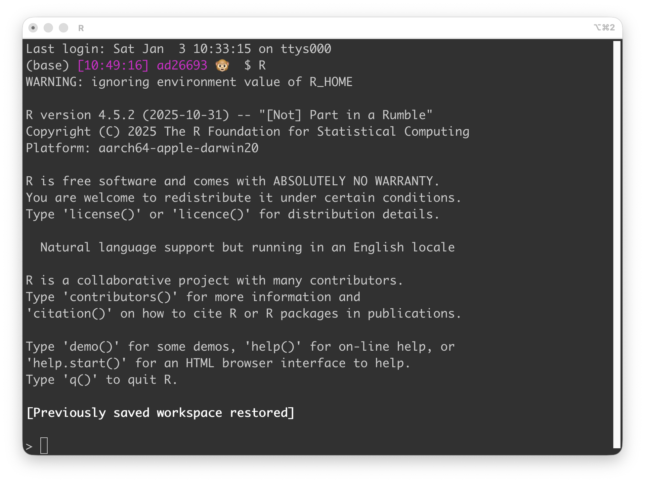Screen dimensions: 645x483
Task: Click the monkey emoji in the prompt
Action: pyautogui.click(x=222, y=66)
